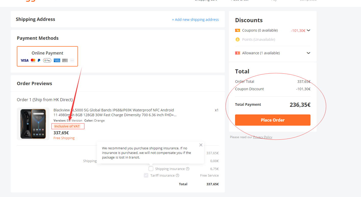Click the 'Free Service' tariff text

[x=209, y=175]
